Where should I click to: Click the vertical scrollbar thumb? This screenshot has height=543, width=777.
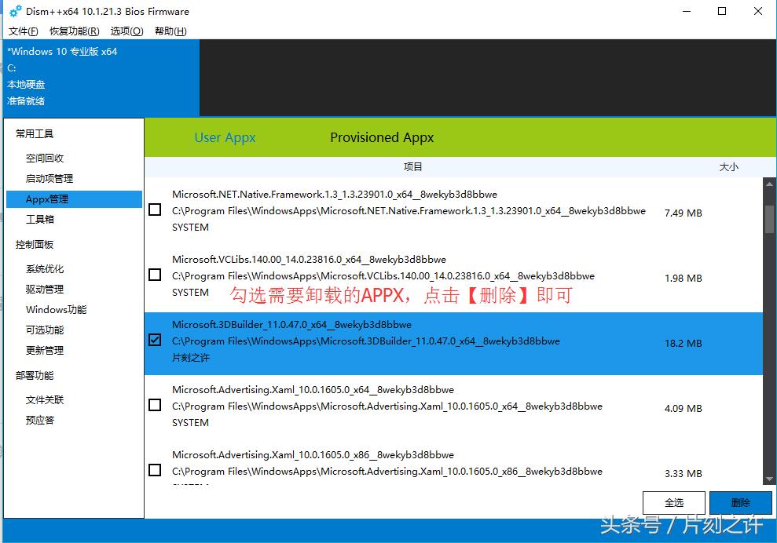770,218
